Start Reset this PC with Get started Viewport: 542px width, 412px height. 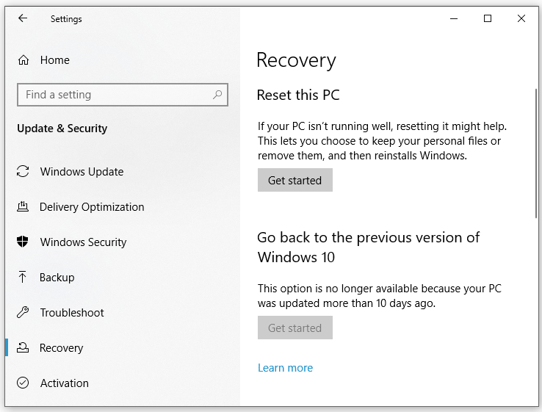click(295, 180)
